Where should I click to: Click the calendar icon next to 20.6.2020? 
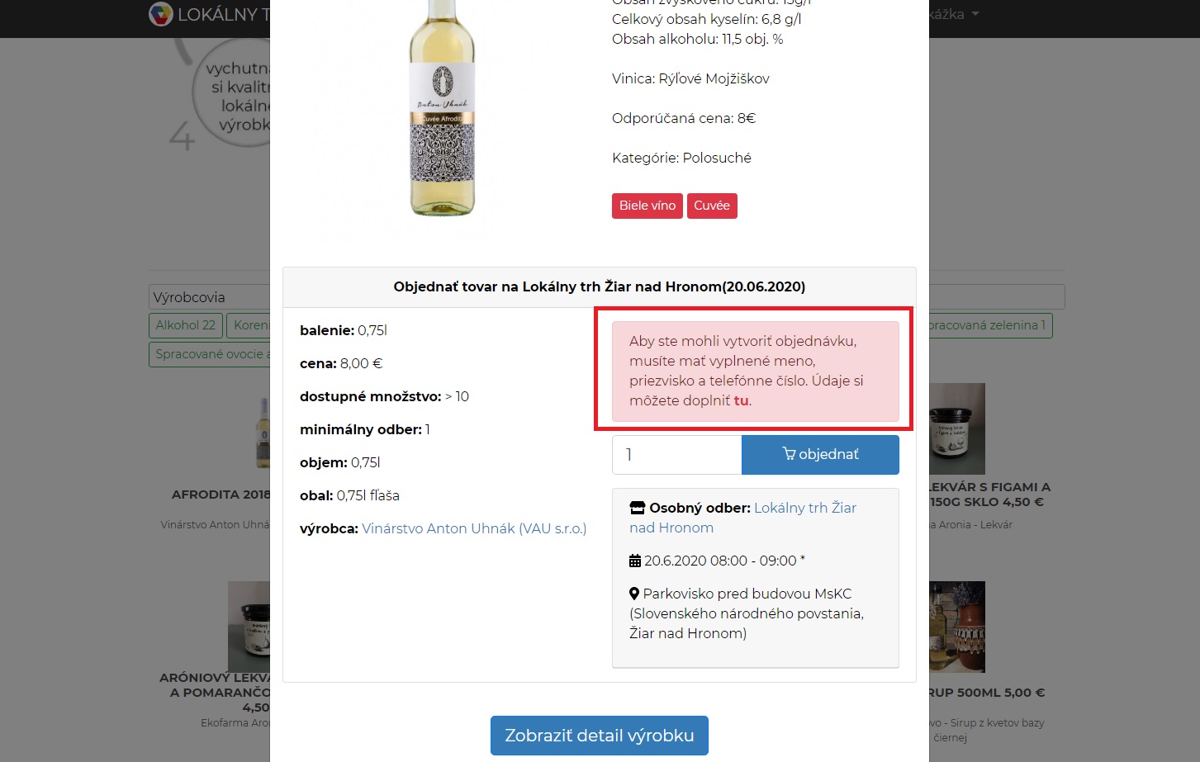[x=635, y=561]
